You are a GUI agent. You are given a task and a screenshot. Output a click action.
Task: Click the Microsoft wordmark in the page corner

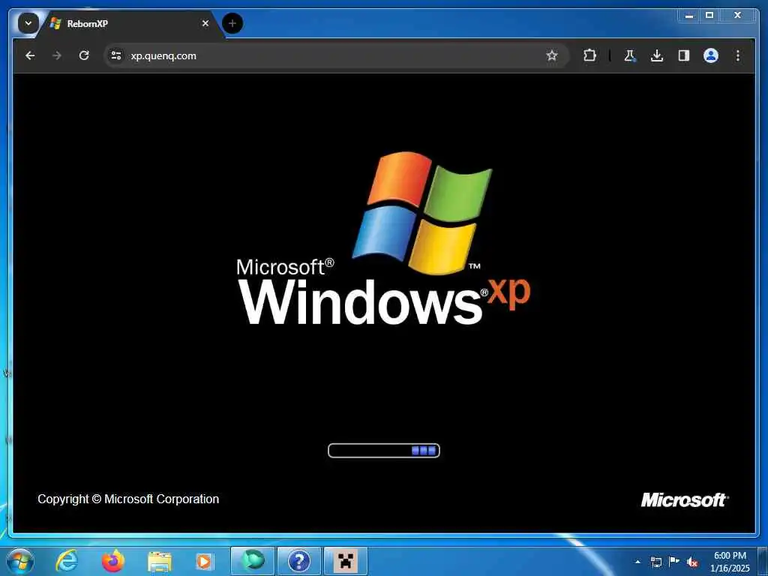click(x=684, y=500)
